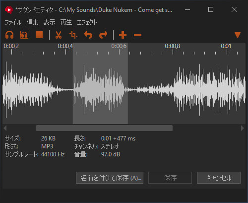Click the 名前を付けて保存 button
The height and width of the screenshot is (203, 248).
coord(110,178)
